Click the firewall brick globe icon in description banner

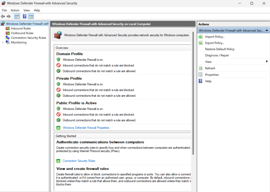pyautogui.click(x=58, y=35)
